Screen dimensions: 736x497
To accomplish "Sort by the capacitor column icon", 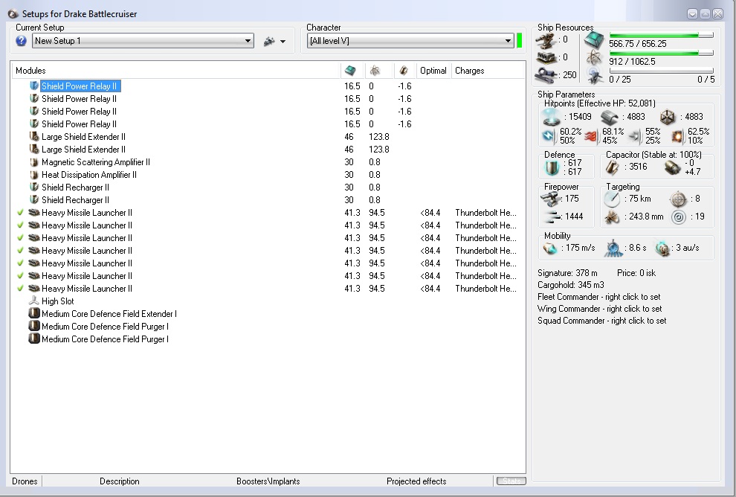I will pyautogui.click(x=404, y=71).
